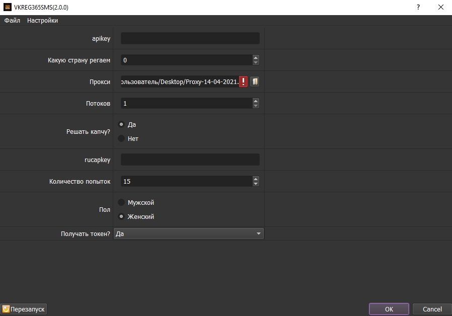Click the app icon in title bar
Viewport: 452px width, 316px height.
(7, 8)
